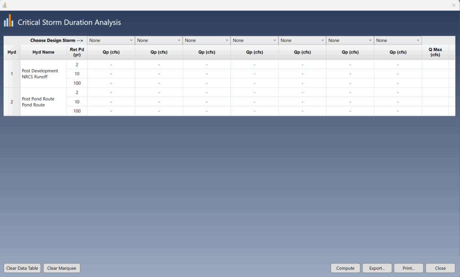The height and width of the screenshot is (277, 460).
Task: Select the 100-year row for Pond Route
Action: (x=76, y=111)
